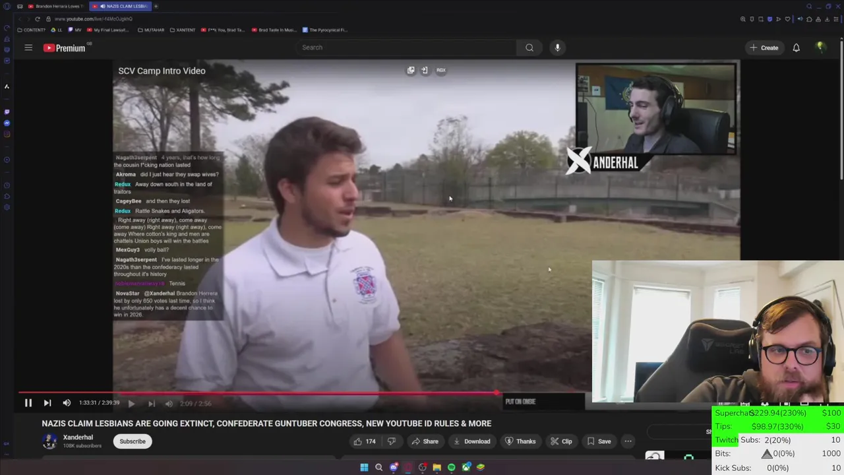Open the CONTENT? bookmarks folder
The height and width of the screenshot is (475, 844).
click(32, 30)
